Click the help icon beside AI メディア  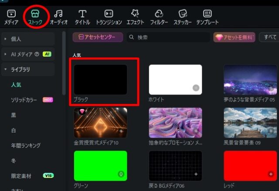click(x=37, y=54)
